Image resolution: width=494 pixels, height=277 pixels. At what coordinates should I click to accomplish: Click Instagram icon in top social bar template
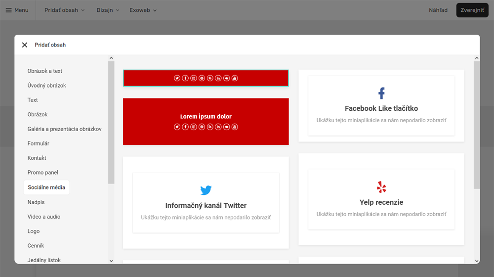(194, 78)
